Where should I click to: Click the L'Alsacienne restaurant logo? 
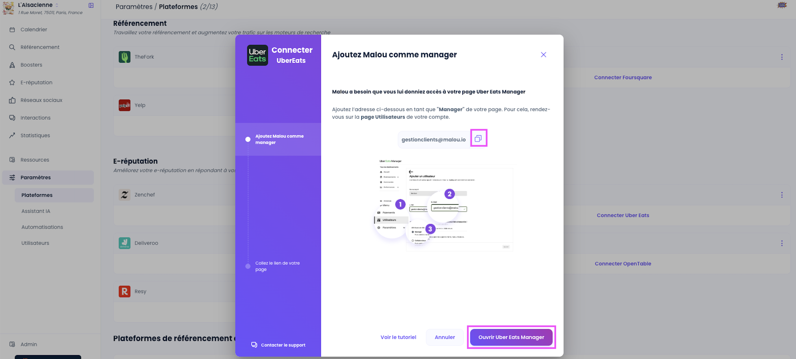(8, 8)
